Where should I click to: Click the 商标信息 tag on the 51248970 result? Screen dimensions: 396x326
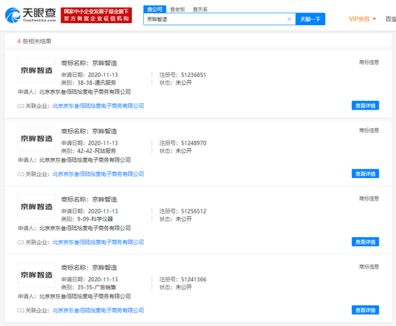click(x=369, y=131)
